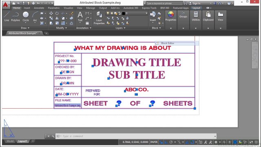Screen dimensions: 261x147
Task: Toggle layer on/off lightbulb icon
Action: coord(108,13)
